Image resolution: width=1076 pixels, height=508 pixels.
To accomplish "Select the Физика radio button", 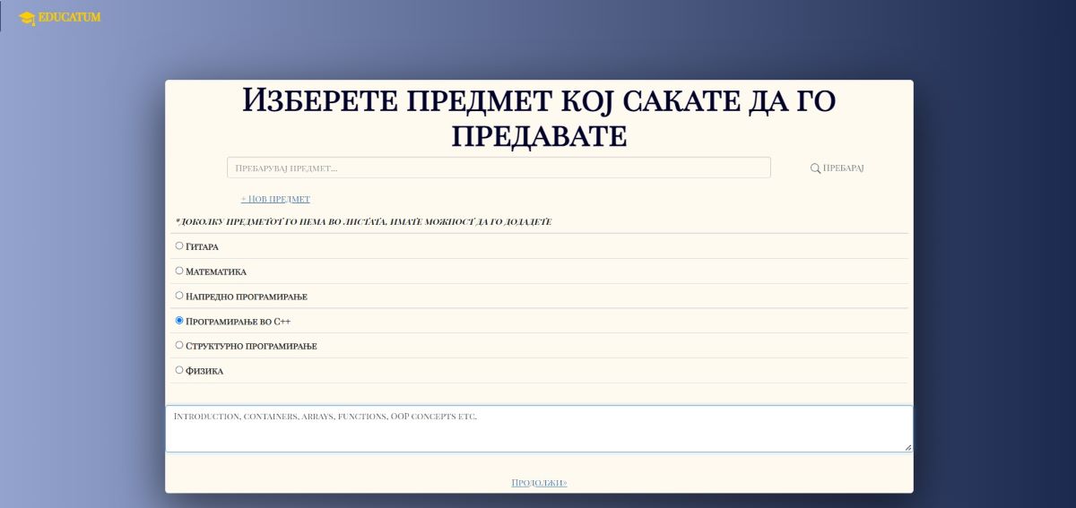I will pos(179,370).
